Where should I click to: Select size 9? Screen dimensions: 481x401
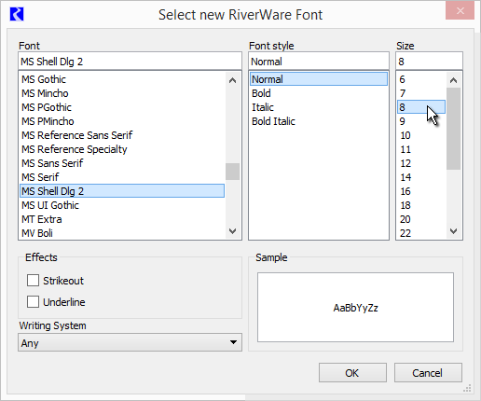coord(421,121)
